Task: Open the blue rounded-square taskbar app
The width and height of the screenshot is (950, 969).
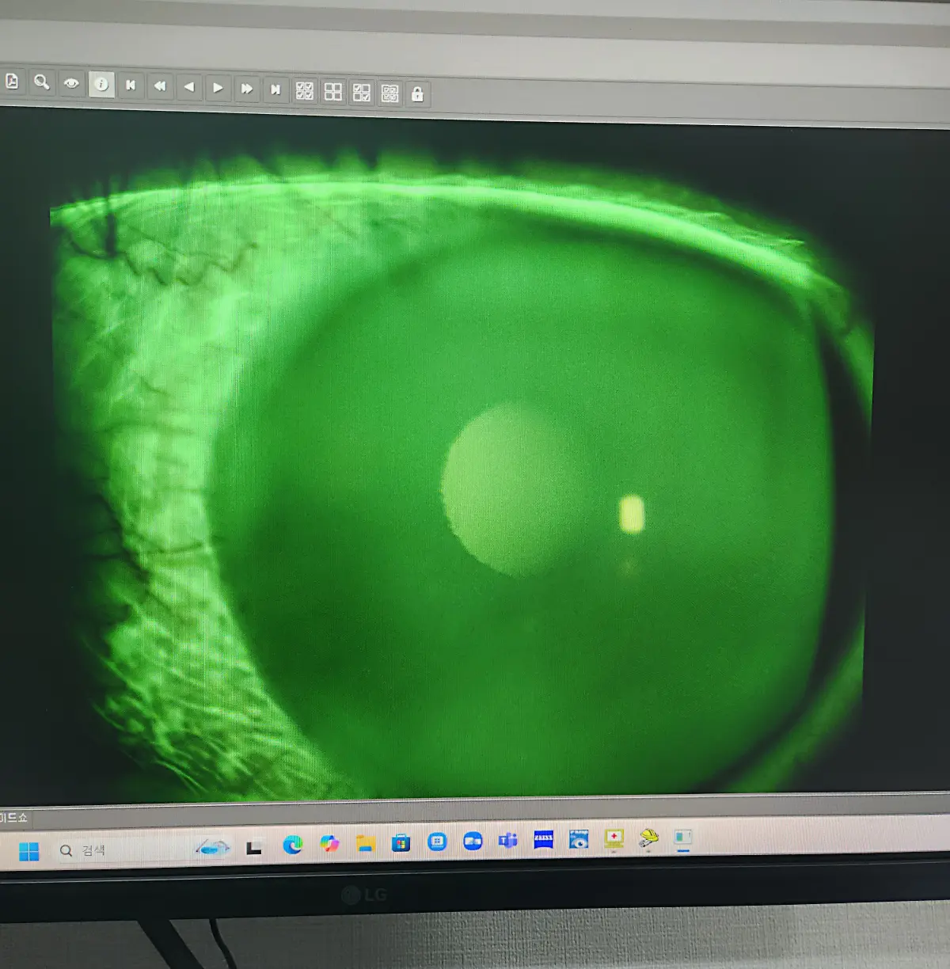Action: 437,842
